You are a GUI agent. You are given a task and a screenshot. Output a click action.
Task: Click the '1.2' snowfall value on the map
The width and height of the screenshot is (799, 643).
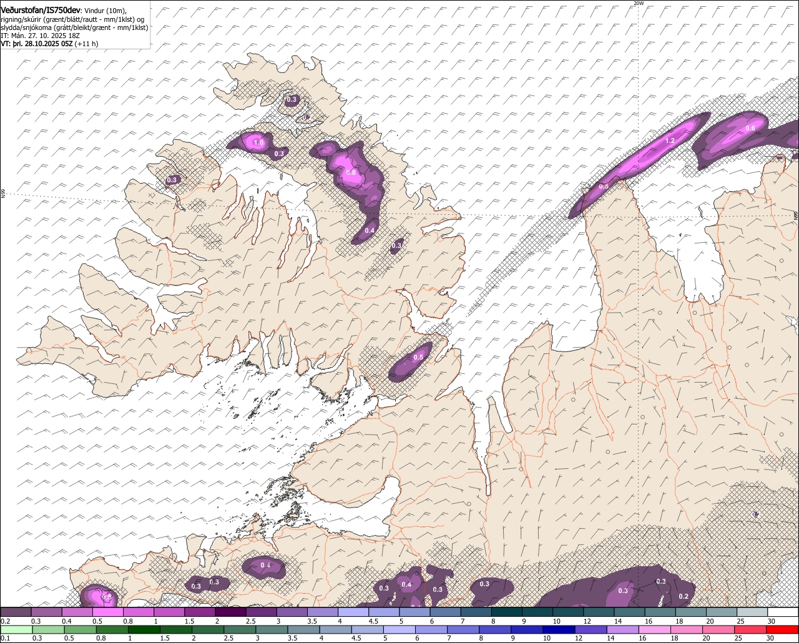pyautogui.click(x=670, y=141)
